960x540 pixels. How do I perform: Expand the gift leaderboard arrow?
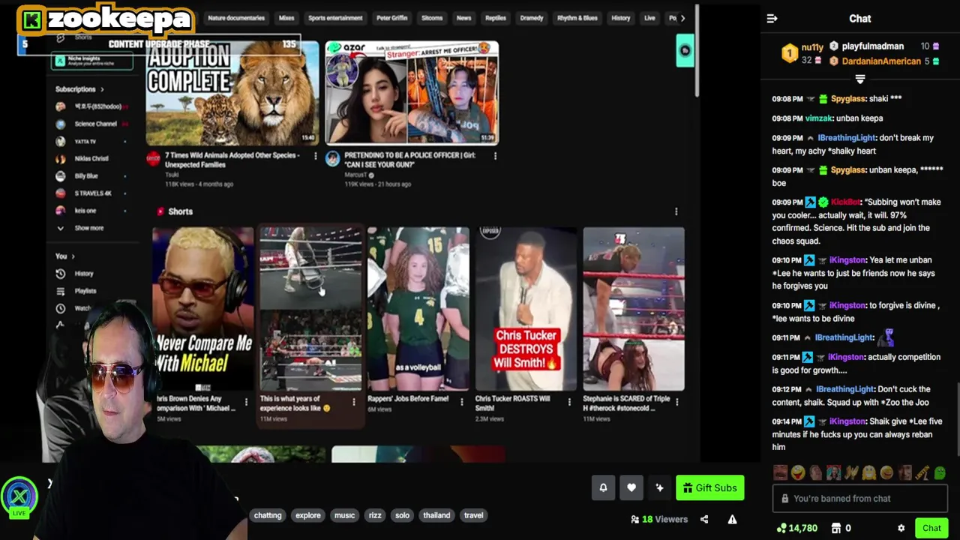(860, 79)
